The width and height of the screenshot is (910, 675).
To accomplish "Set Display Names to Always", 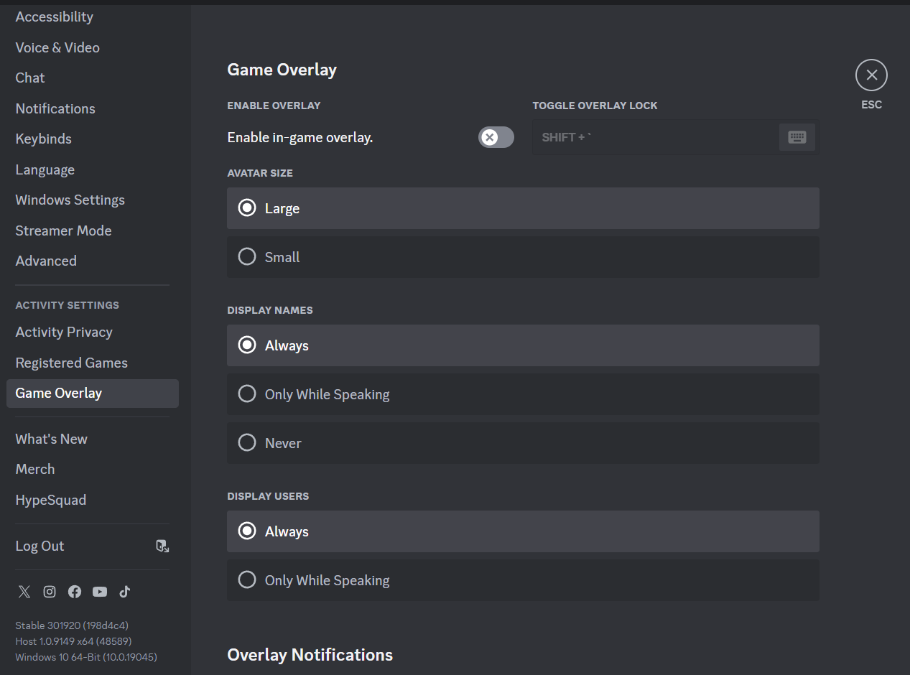I will tap(523, 345).
